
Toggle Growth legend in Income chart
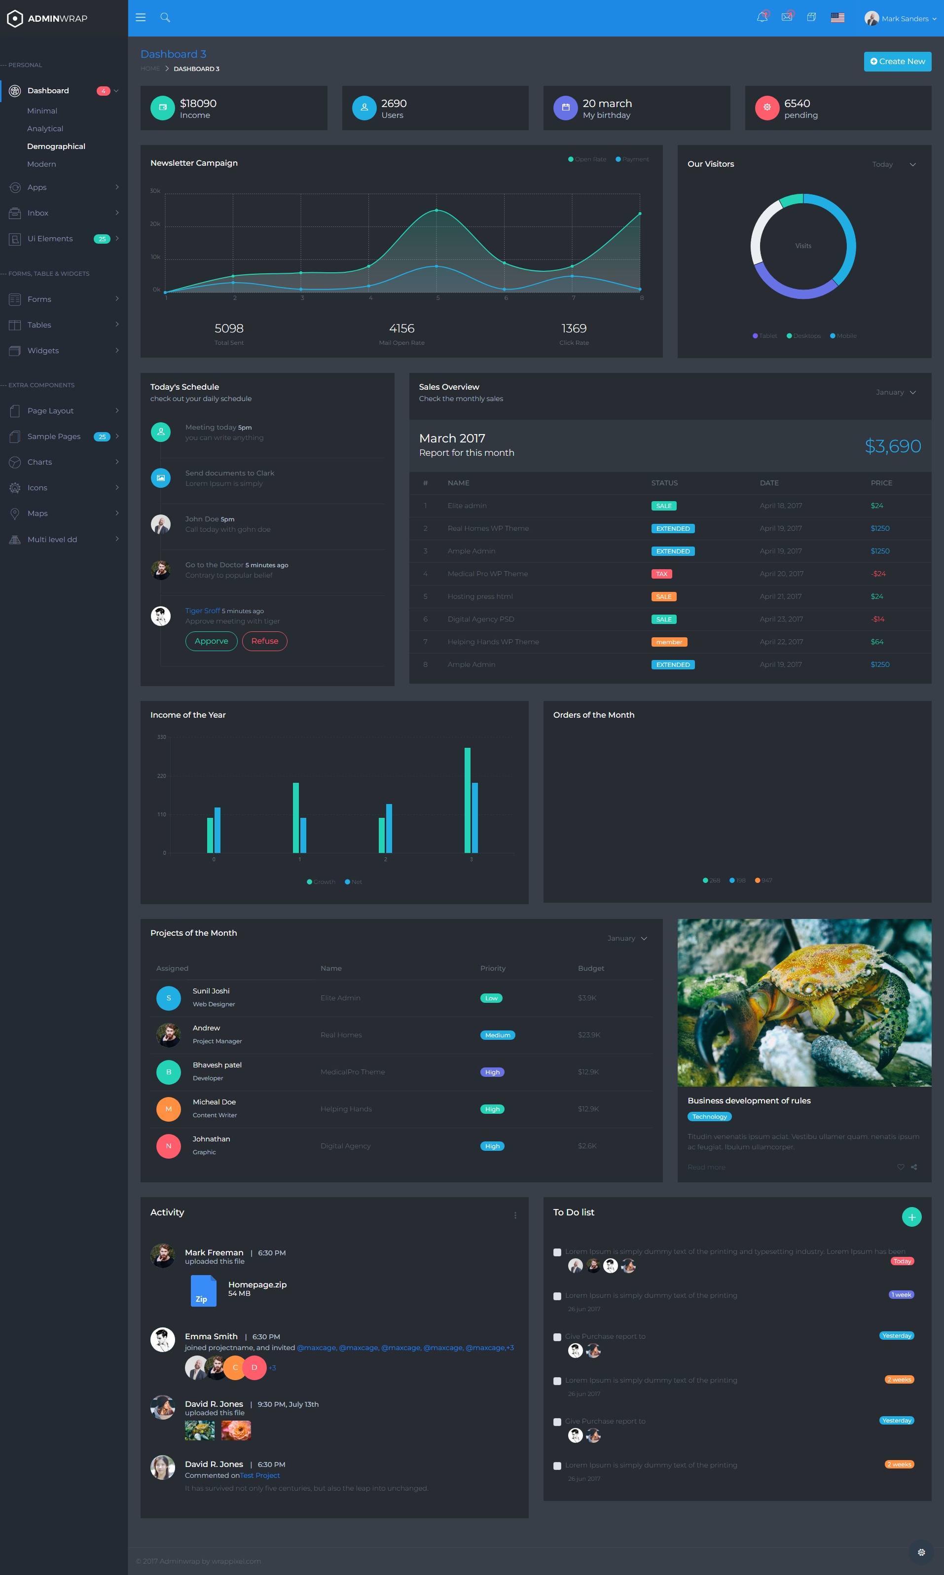(x=321, y=881)
